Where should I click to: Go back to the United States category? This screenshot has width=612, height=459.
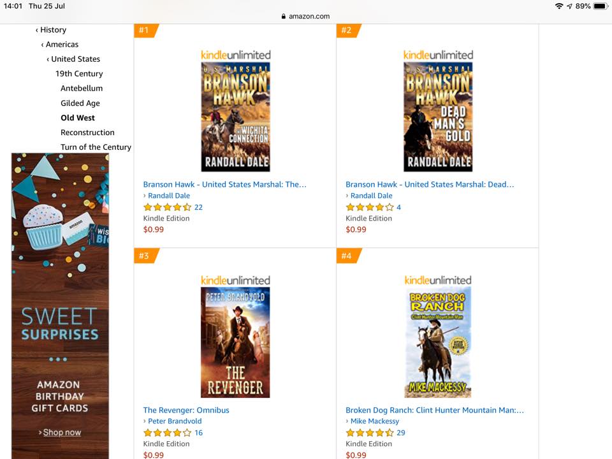(73, 59)
